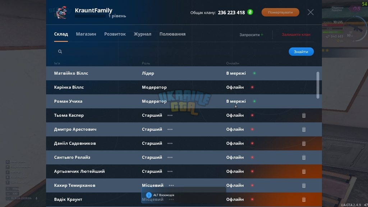
Task: Delete Кахир Темирханов via the trash icon
Action: [304, 185]
